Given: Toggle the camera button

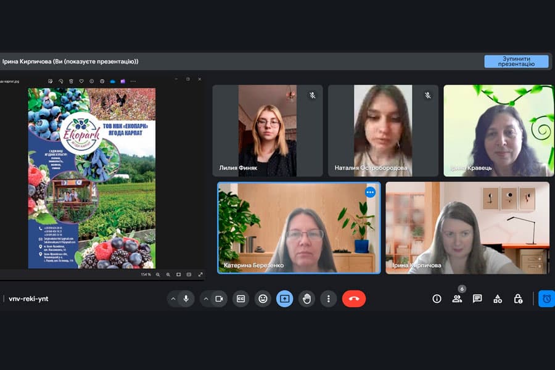Looking at the screenshot, I should [x=219, y=299].
